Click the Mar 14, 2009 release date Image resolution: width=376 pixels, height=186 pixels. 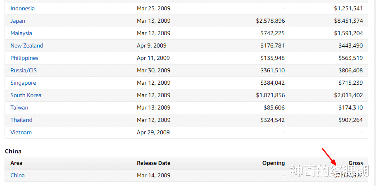(153, 175)
